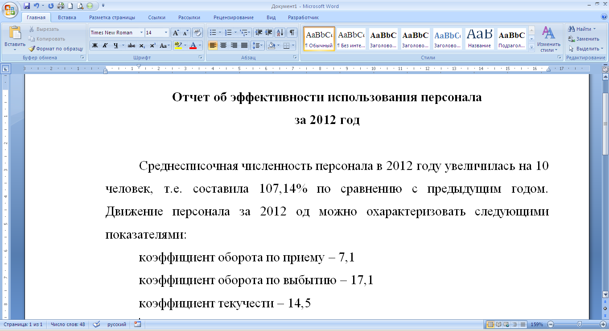The height and width of the screenshot is (331, 609).
Task: Open Изменить стили menu
Action: pos(549,39)
